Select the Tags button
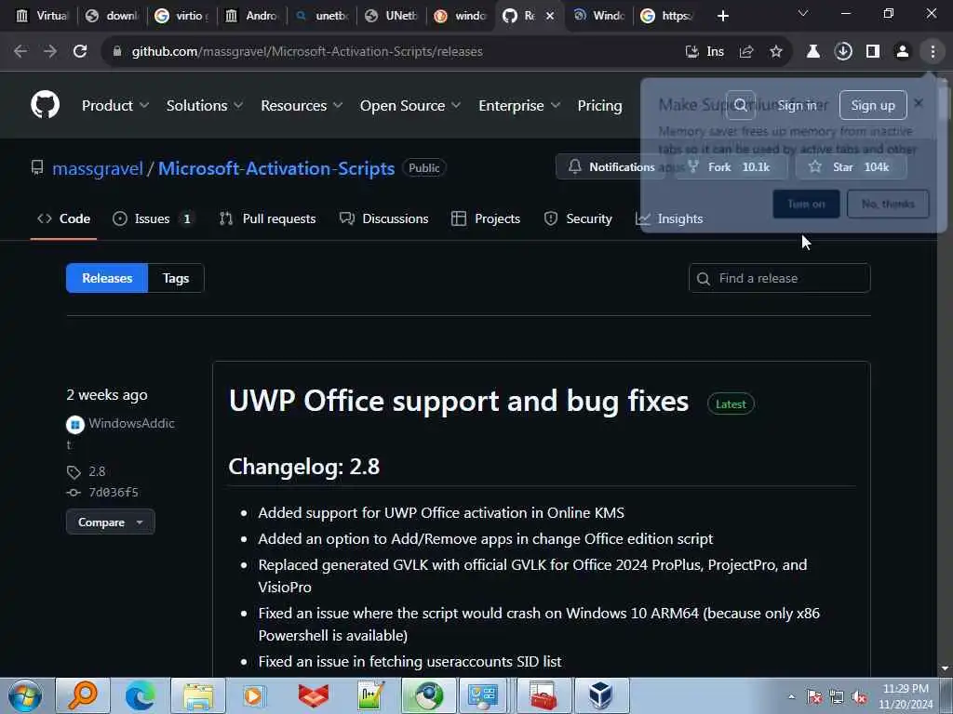The height and width of the screenshot is (714, 953). (x=176, y=278)
